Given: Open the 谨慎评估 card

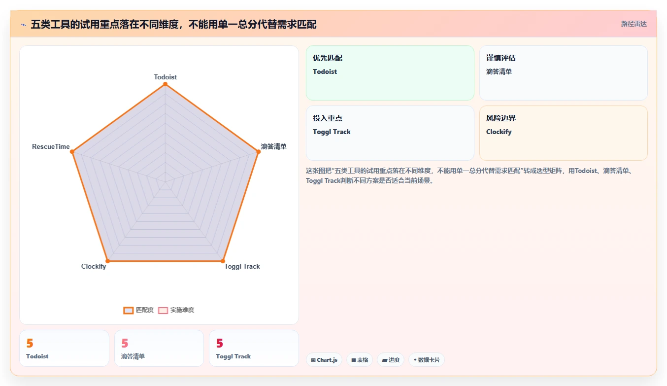Looking at the screenshot, I should pyautogui.click(x=564, y=73).
